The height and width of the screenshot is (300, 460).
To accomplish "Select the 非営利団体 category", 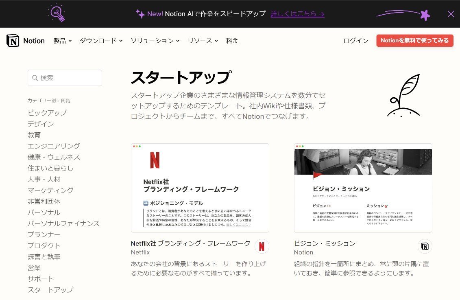I will [44, 201].
